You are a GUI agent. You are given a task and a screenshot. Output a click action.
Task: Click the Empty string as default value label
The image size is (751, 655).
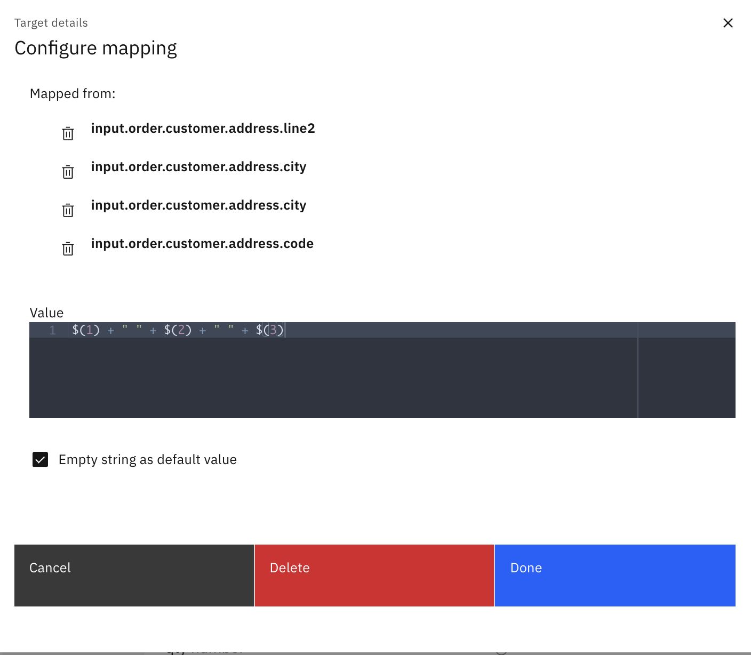coord(147,460)
